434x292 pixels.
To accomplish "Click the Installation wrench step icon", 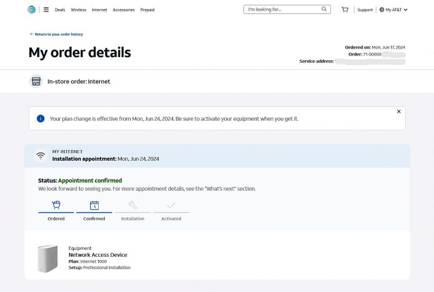I will pyautogui.click(x=132, y=205).
